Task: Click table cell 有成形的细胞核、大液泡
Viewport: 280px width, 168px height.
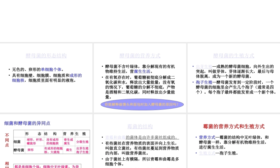Action: click(53, 150)
